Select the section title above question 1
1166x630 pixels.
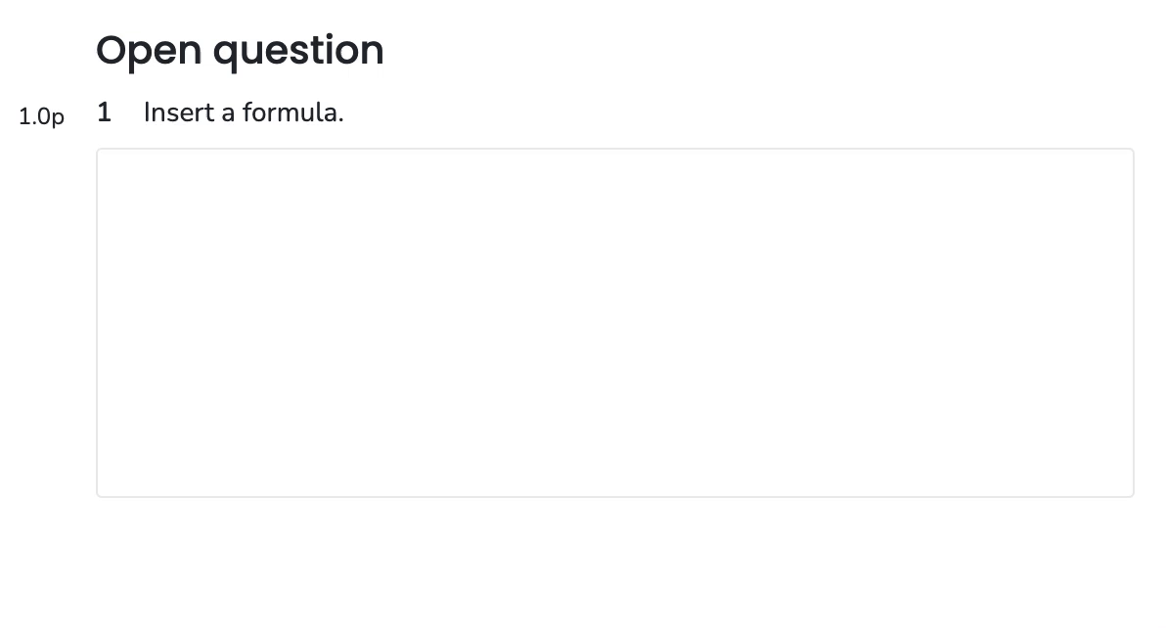[240, 51]
